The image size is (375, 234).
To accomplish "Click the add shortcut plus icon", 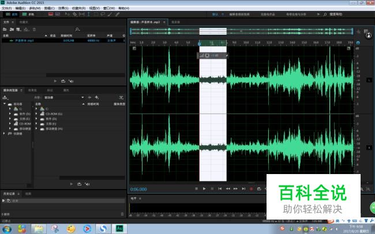I will (x=97, y=97).
